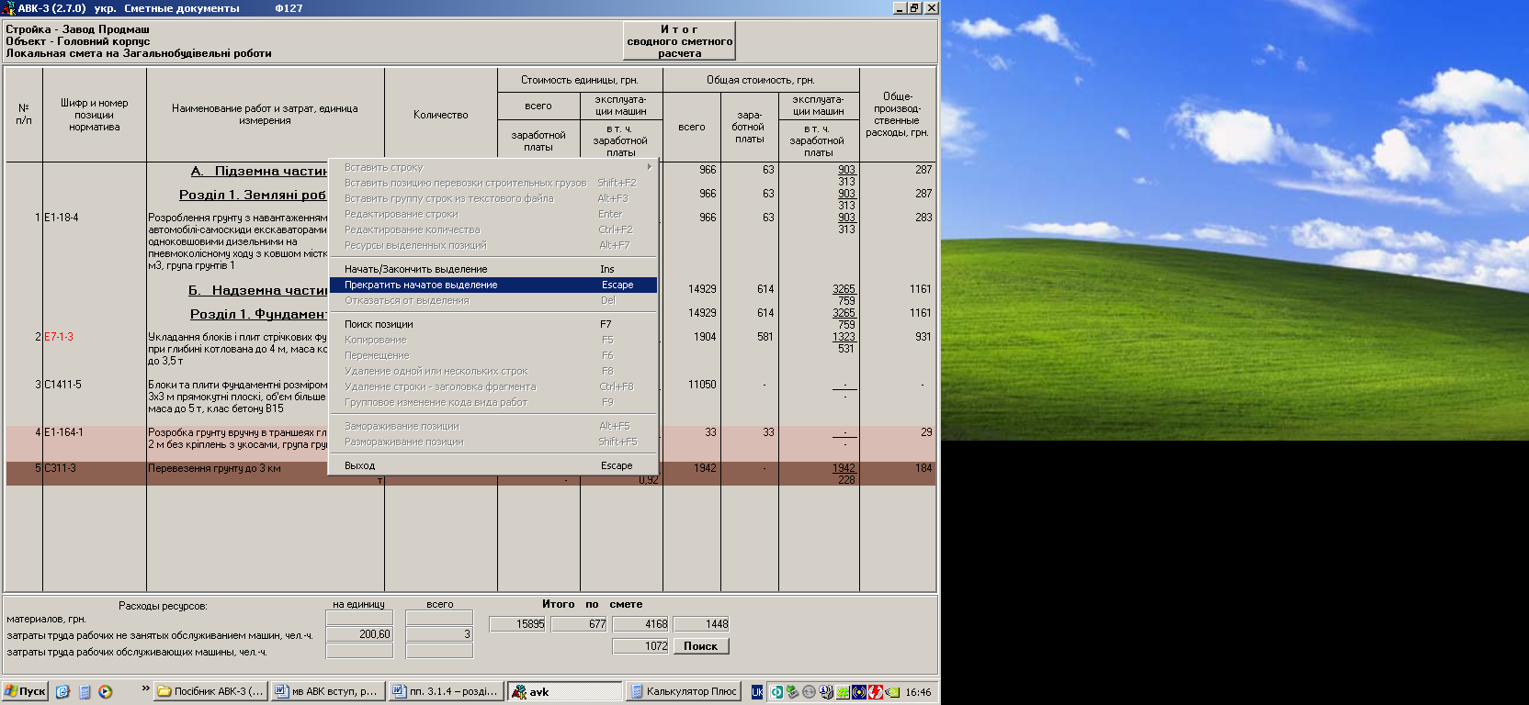The image size is (1529, 705).
Task: Click total cost cell 1904
Action: pos(705,337)
